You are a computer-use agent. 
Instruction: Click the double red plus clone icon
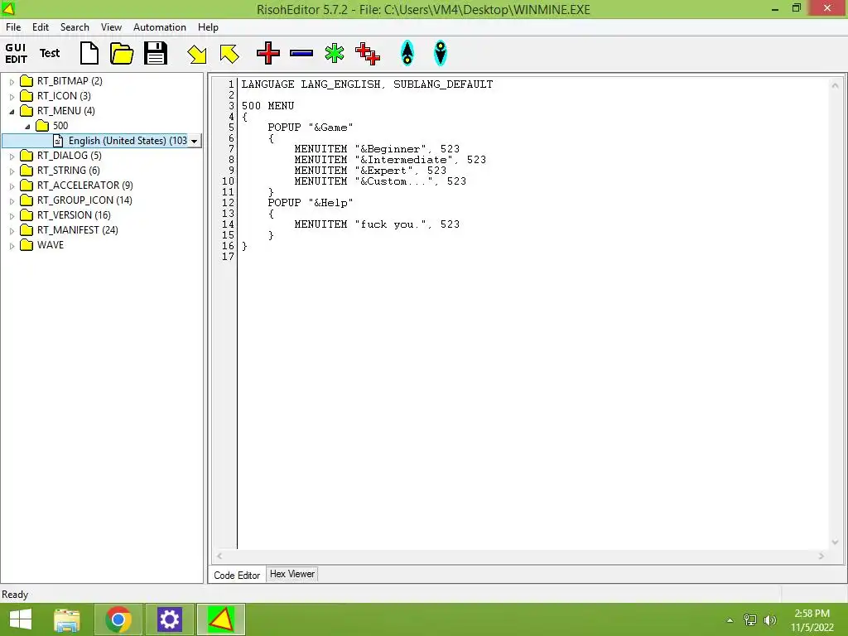368,54
